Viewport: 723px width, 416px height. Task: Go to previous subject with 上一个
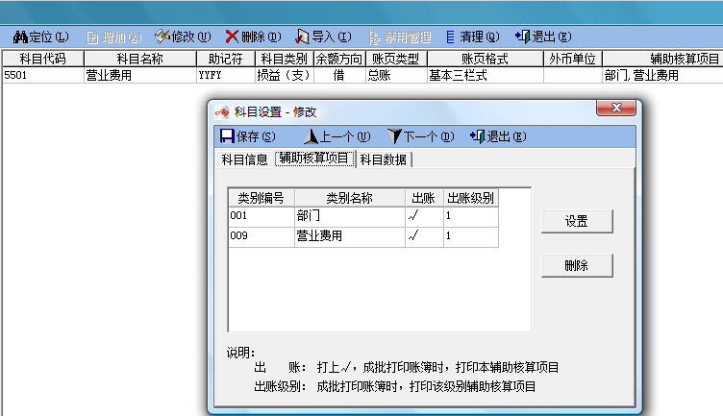[x=310, y=136]
